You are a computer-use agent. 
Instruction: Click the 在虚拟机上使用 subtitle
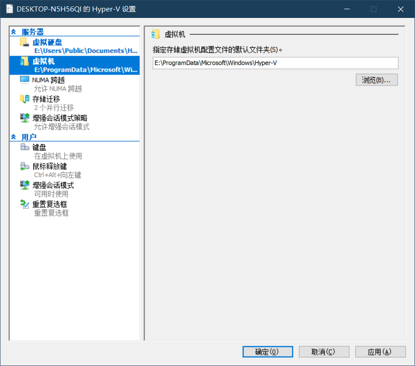(x=58, y=156)
